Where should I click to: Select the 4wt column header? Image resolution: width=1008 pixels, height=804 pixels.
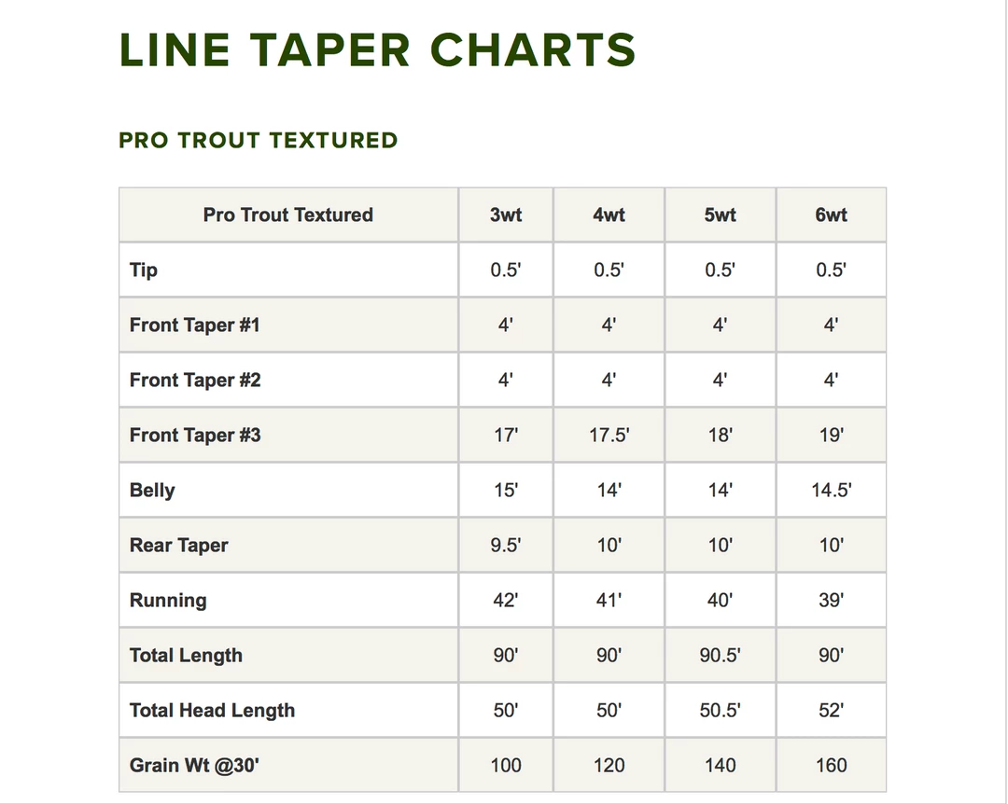point(609,215)
